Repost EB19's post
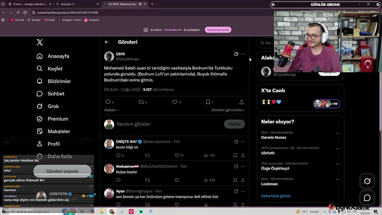 (141, 102)
